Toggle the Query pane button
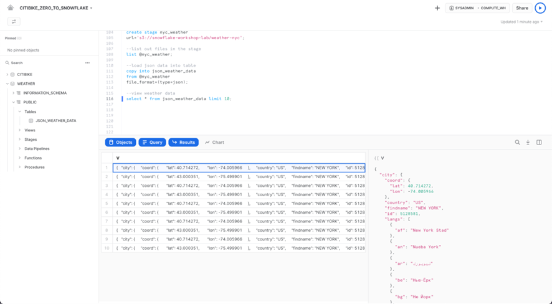Image resolution: width=552 pixels, height=304 pixels. [x=152, y=143]
